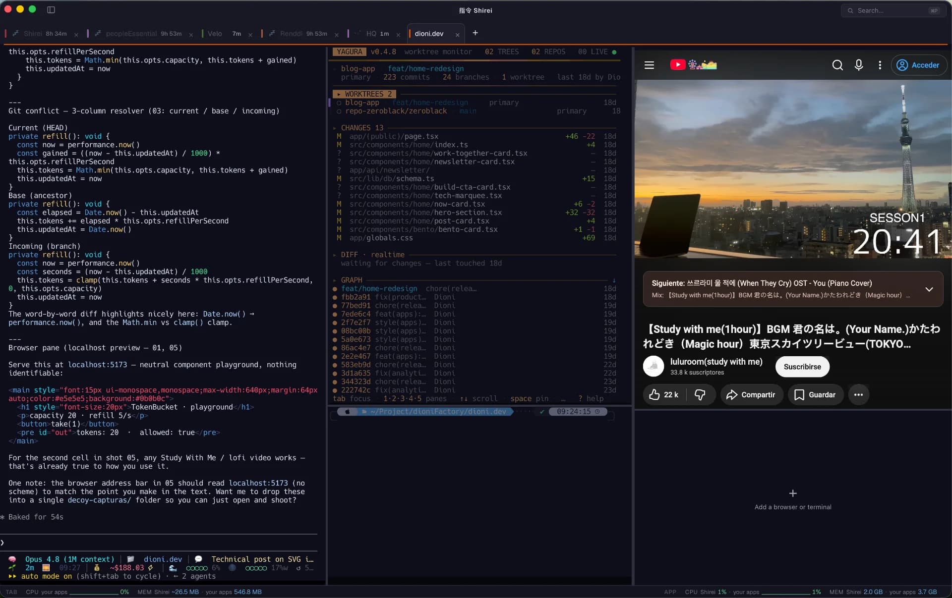Expand the CHANGES 13 section

coord(358,128)
